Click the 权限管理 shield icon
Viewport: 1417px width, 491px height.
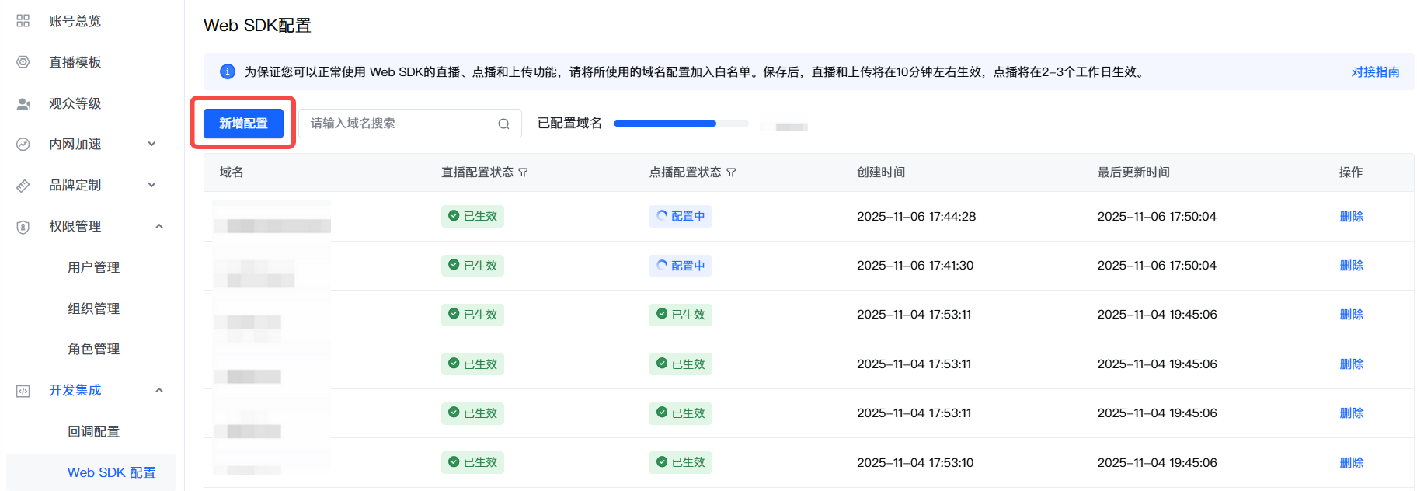(23, 227)
